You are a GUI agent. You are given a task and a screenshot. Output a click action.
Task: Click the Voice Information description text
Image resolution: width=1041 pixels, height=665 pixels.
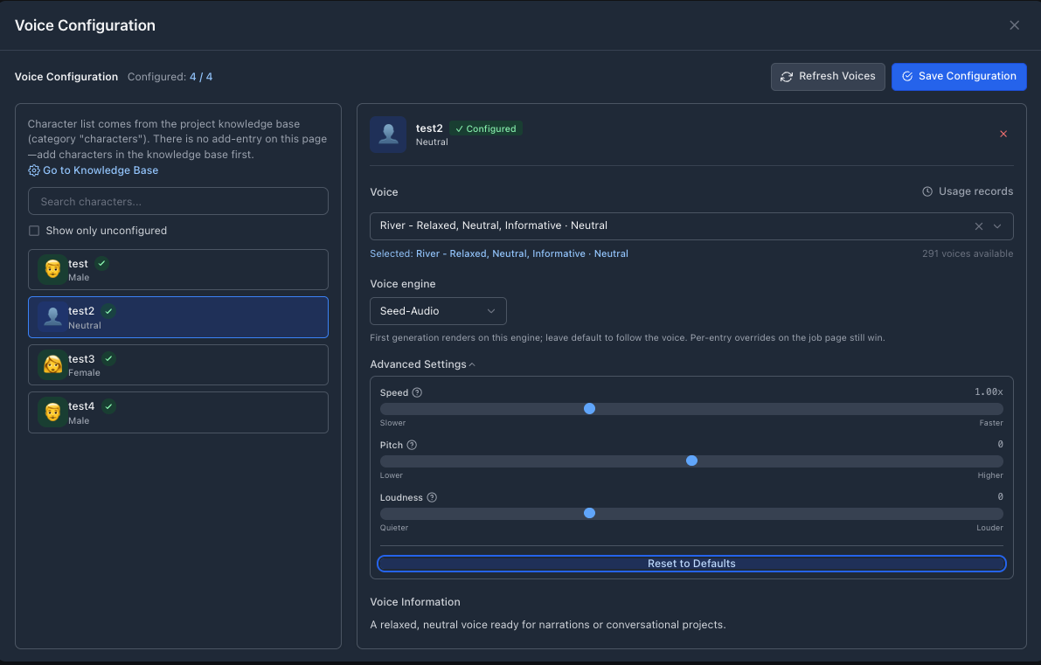point(548,625)
